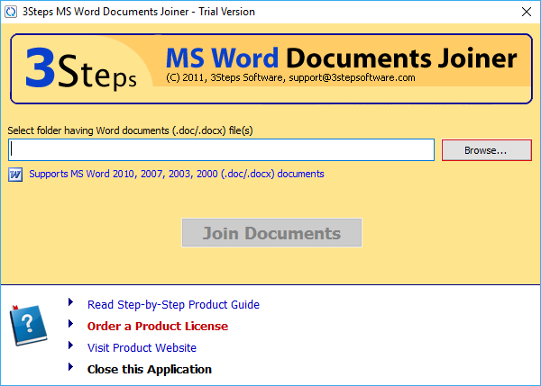The image size is (541, 386).
Task: Click the blue help book icon
Action: (x=28, y=325)
